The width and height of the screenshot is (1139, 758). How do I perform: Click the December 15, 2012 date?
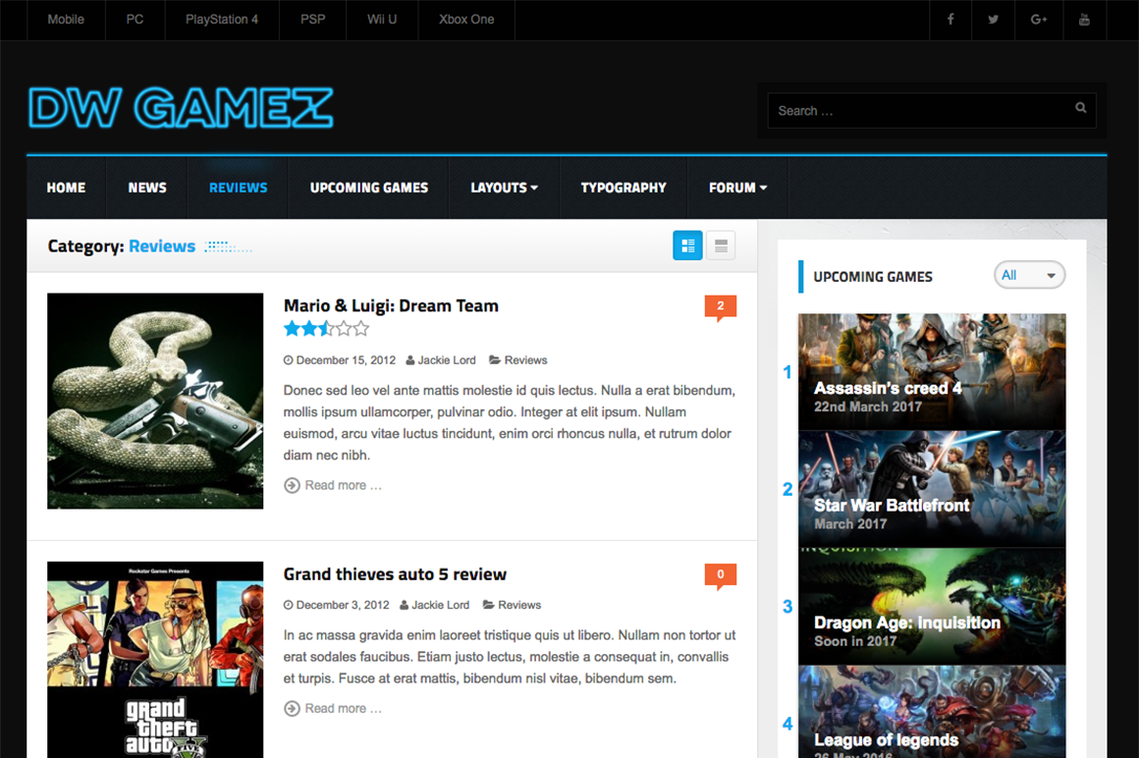pyautogui.click(x=346, y=360)
